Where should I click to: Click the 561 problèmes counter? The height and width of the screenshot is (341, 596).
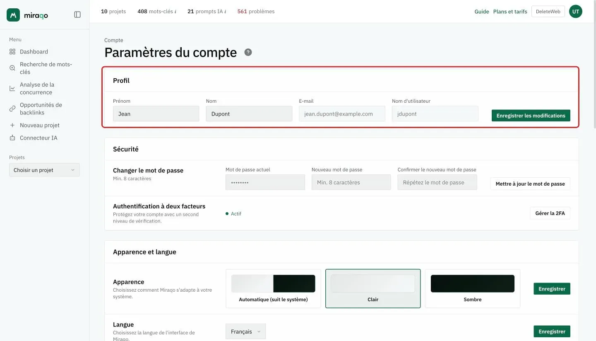(x=256, y=12)
